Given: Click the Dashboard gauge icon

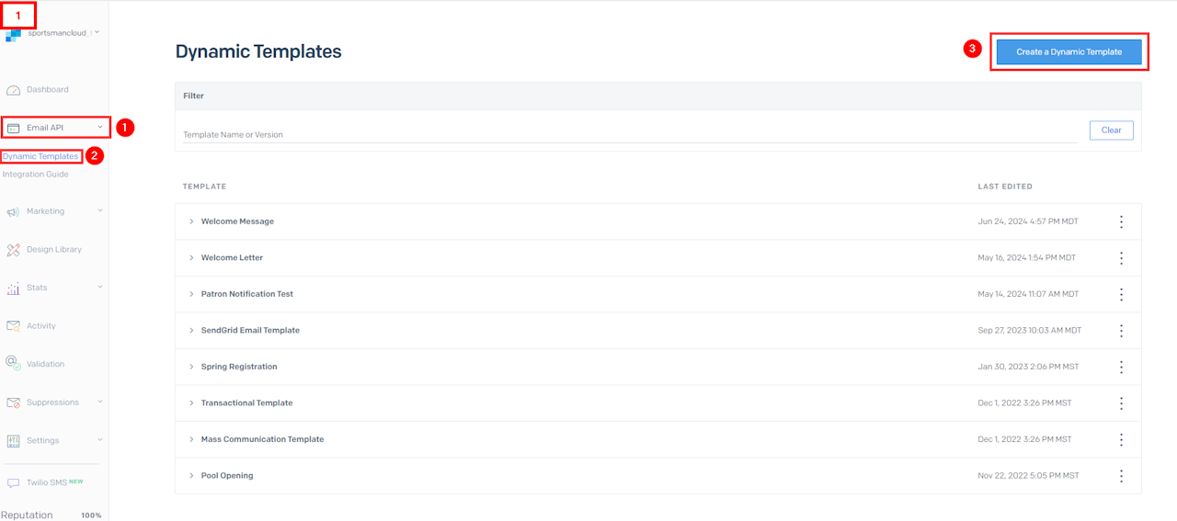Looking at the screenshot, I should (13, 90).
